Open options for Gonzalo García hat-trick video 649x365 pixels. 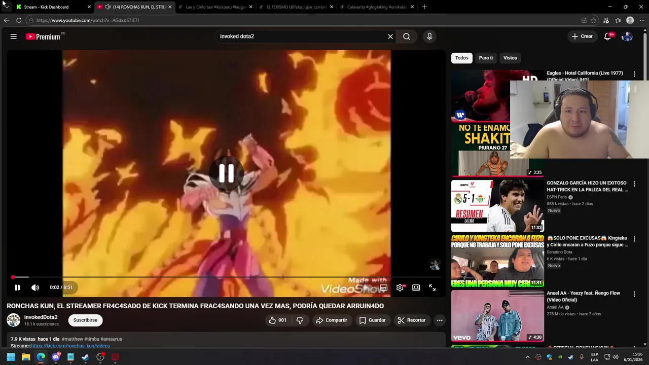coord(634,184)
